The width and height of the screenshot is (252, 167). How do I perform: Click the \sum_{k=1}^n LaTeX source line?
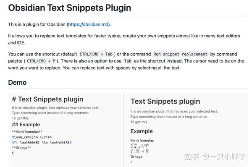[x=32, y=137]
